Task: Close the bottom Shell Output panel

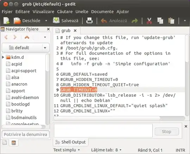Action: pyautogui.click(x=186, y=126)
